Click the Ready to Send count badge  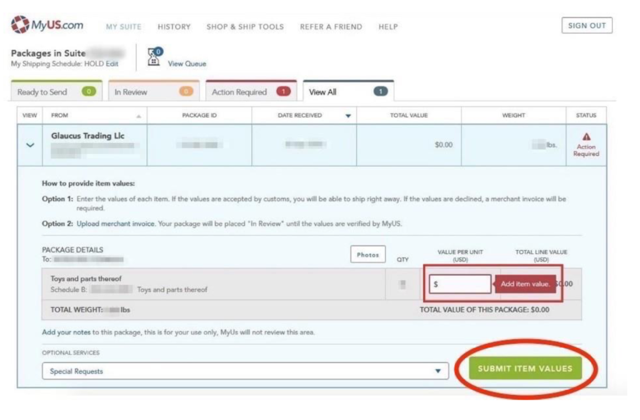coord(89,91)
